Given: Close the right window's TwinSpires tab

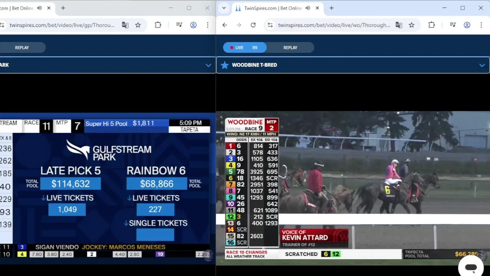Looking at the screenshot, I should pyautogui.click(x=317, y=8).
